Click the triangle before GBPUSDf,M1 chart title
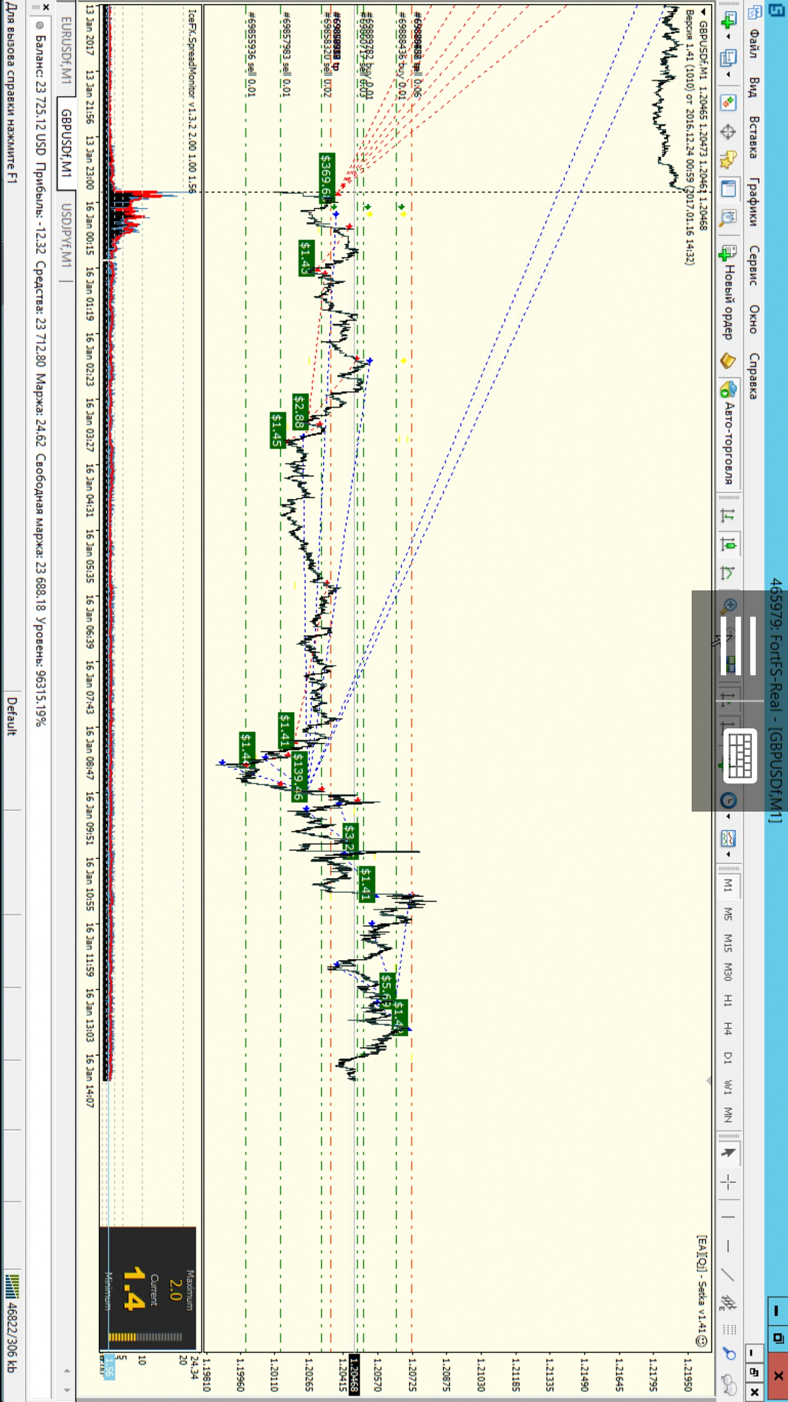 (704, 12)
